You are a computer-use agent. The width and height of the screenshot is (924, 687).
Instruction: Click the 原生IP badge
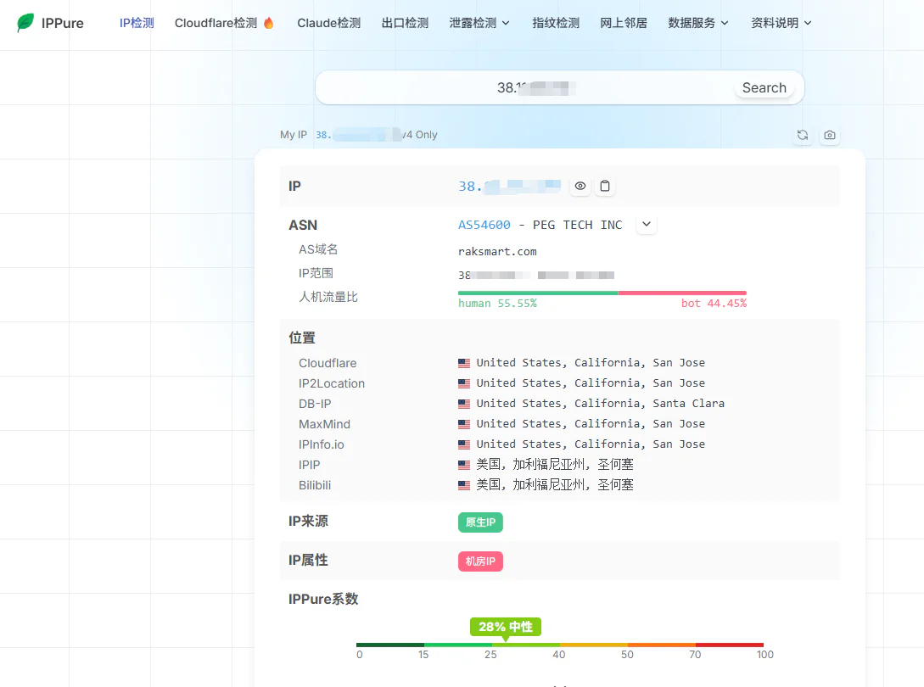[x=480, y=522]
